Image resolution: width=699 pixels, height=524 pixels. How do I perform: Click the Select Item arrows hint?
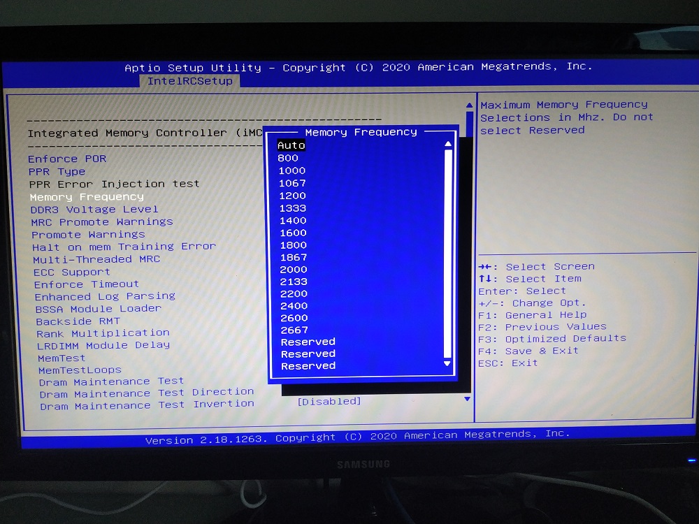(x=530, y=279)
